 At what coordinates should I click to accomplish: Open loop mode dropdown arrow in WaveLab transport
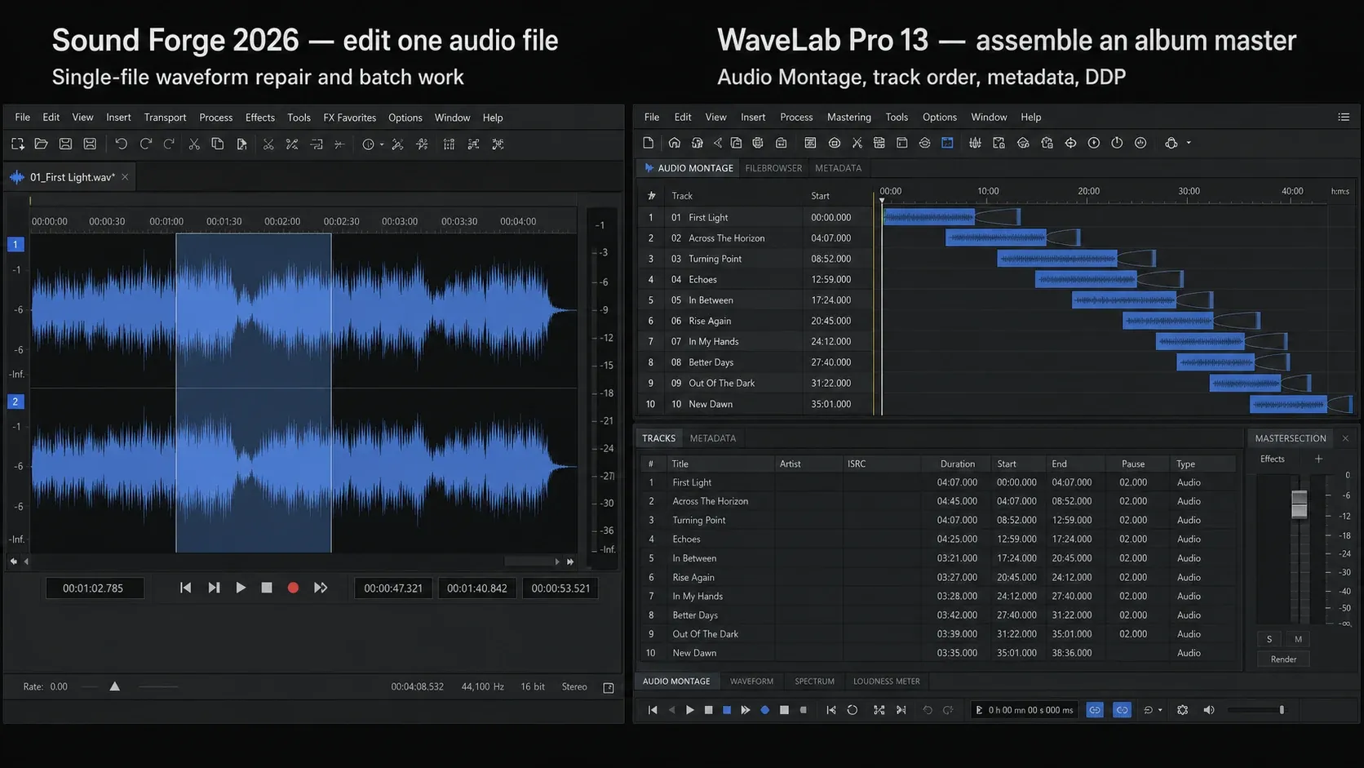[1160, 710]
